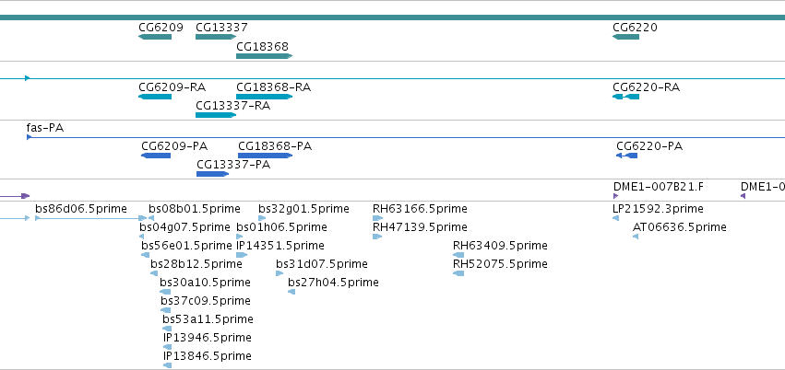The height and width of the screenshot is (370, 785).
Task: Click the IP14351.5prime EST arrow
Action: pyautogui.click(x=242, y=255)
